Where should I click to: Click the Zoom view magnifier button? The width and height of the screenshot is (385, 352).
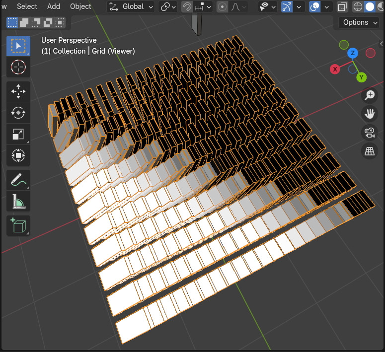[x=370, y=95]
